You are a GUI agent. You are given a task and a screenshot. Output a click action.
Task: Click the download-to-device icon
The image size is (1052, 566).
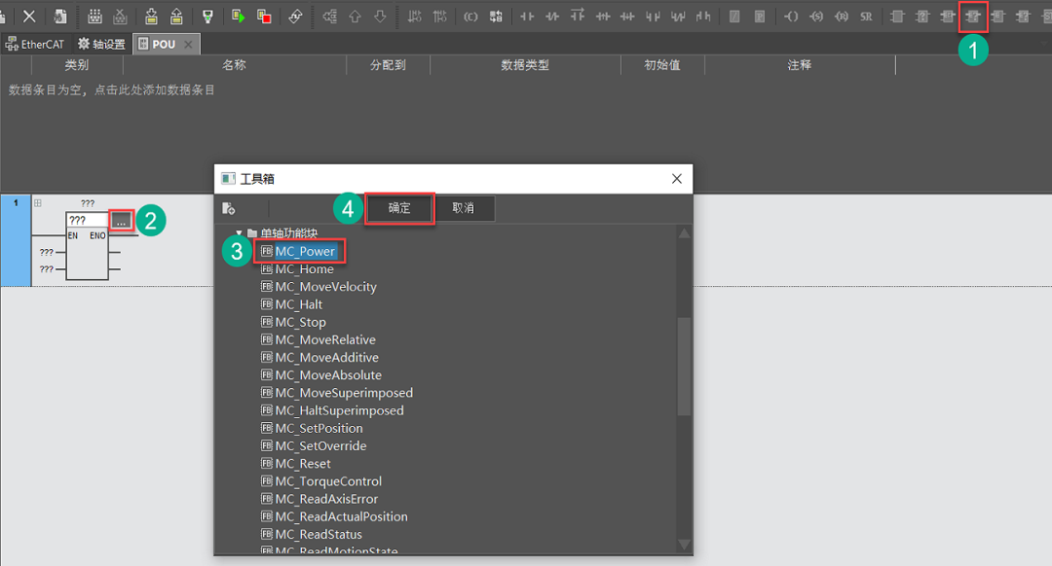tap(151, 17)
